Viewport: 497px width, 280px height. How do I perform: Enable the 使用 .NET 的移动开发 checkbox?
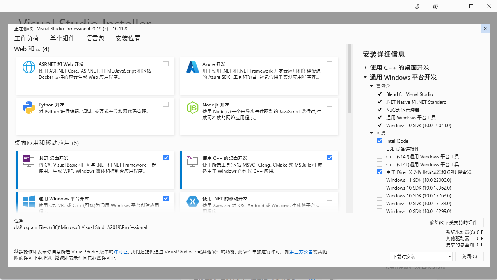click(330, 198)
